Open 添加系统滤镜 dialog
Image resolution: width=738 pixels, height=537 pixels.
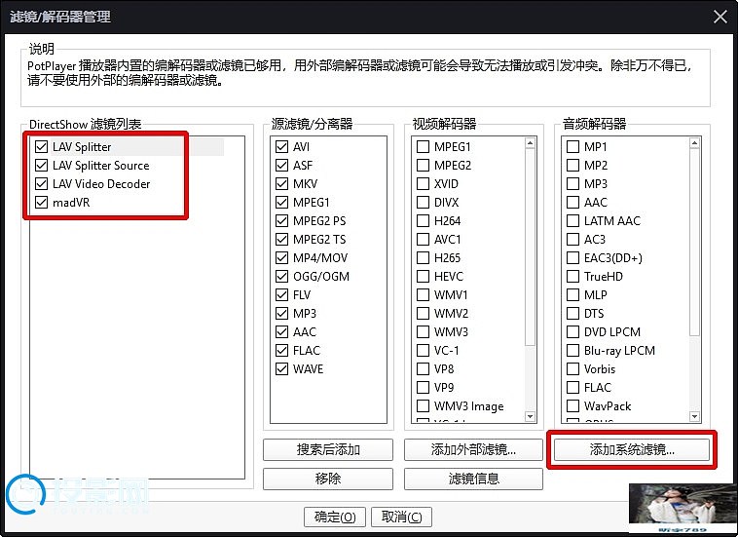[x=632, y=450]
